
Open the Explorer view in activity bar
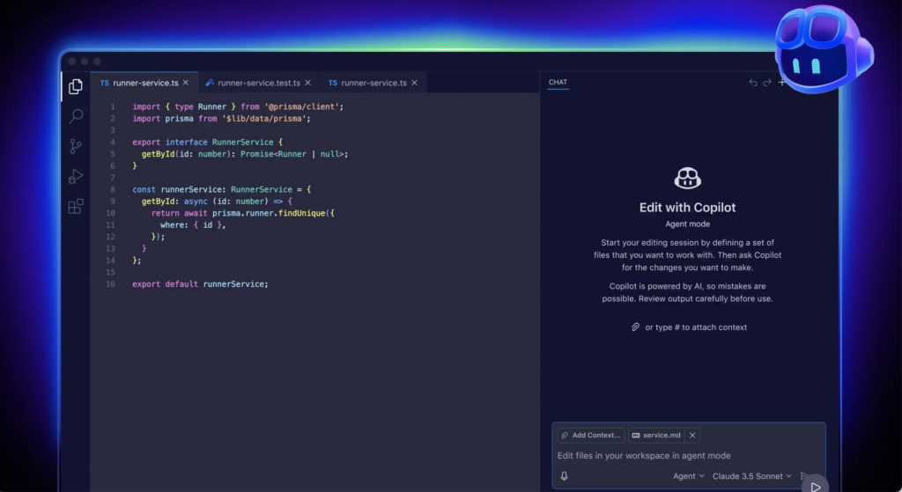76,86
